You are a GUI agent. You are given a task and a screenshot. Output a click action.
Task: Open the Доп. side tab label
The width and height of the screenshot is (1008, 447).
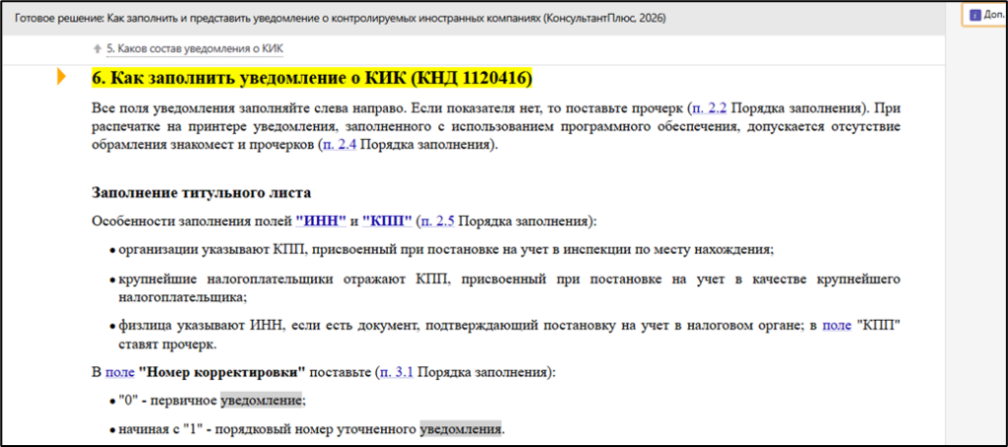992,15
